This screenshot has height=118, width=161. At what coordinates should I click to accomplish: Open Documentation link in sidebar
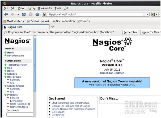point(15,56)
